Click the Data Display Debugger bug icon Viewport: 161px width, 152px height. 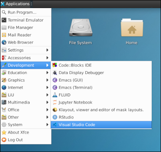55,73
